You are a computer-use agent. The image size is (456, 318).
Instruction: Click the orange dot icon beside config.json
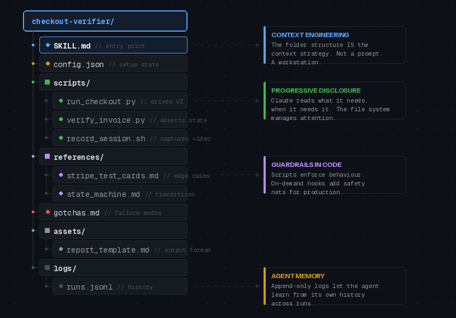(x=48, y=64)
